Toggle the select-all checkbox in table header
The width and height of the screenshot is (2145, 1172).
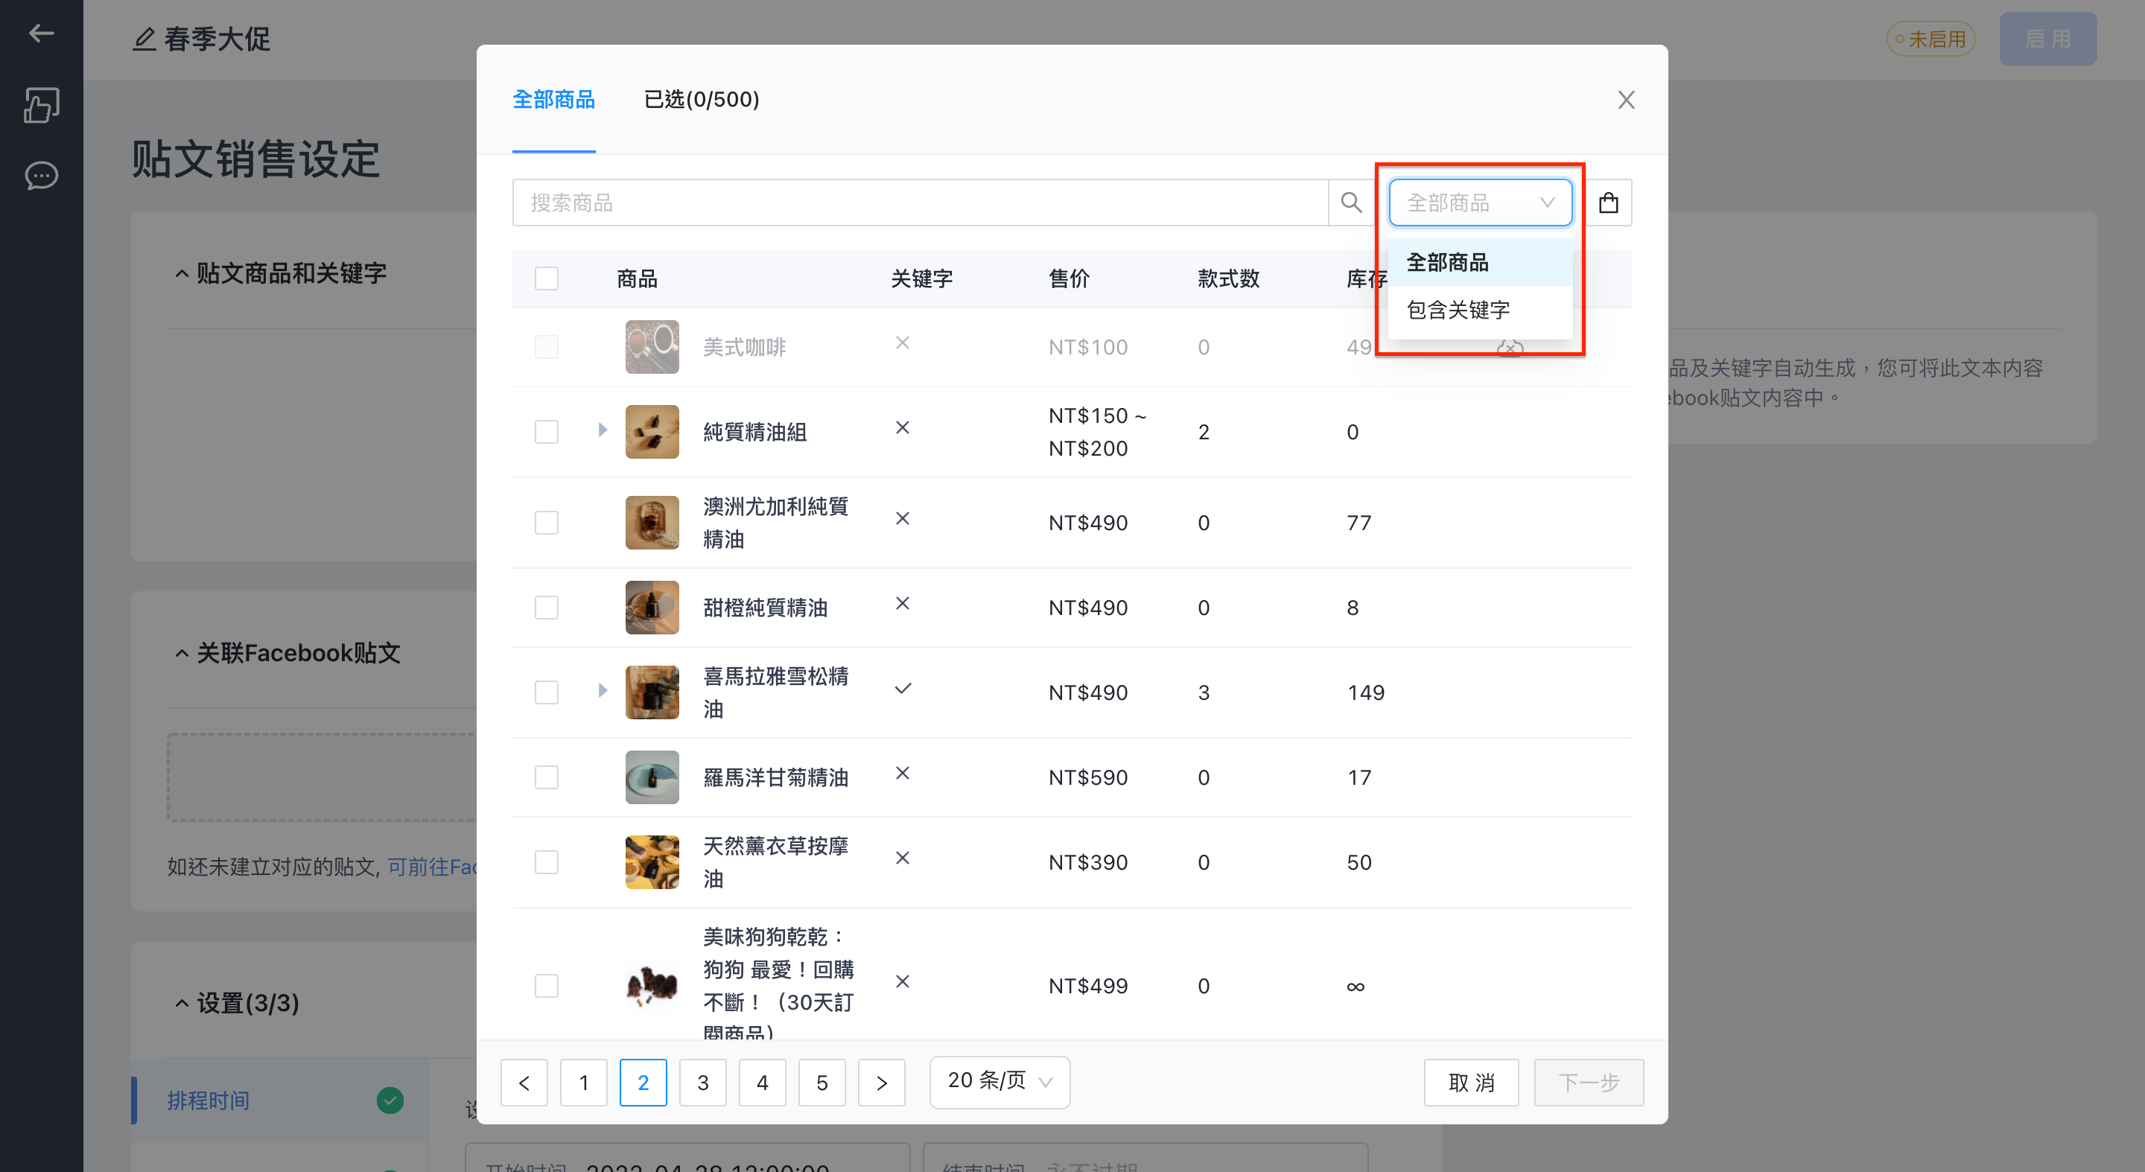(x=546, y=278)
